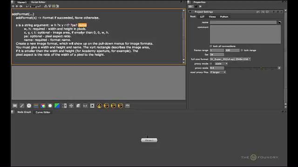Screen dimensions: 298x167
Task: Open the read proxy files dropdown
Action: tap(218, 72)
